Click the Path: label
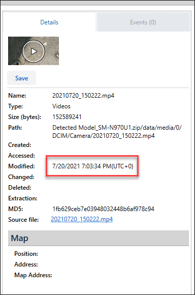 coord(15,128)
